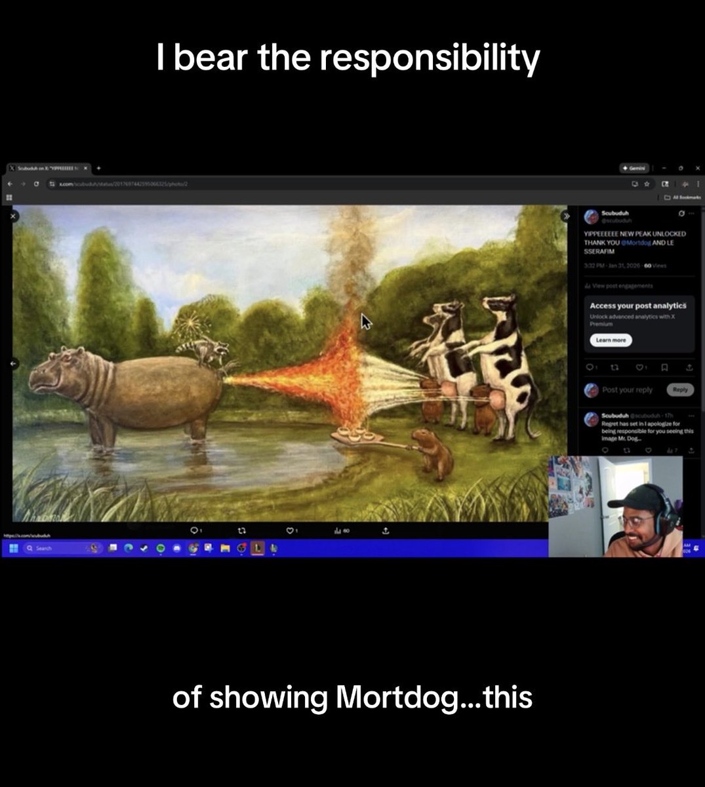Click the site information icon in address bar

click(52, 184)
